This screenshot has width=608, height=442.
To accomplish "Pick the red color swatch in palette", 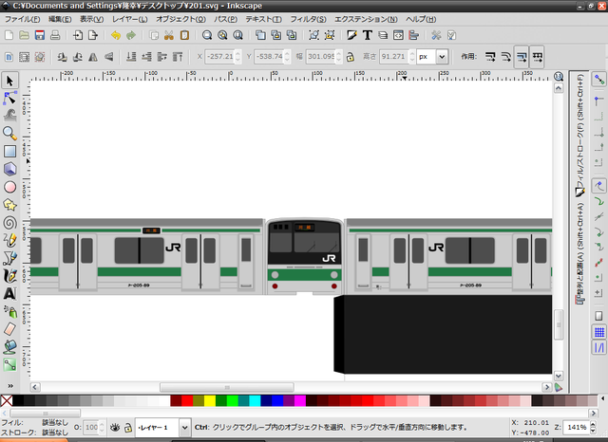I will coord(187,401).
